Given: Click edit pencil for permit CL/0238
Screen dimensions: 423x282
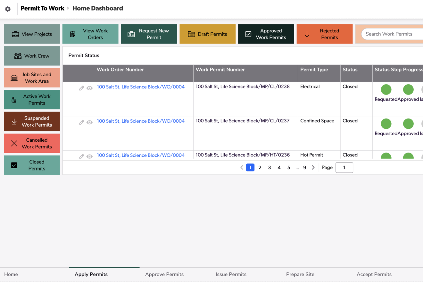Looking at the screenshot, I should 82,88.
